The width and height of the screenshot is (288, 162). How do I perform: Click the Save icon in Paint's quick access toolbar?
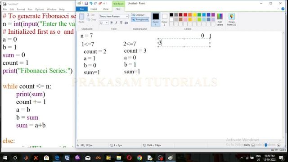point(86,3)
